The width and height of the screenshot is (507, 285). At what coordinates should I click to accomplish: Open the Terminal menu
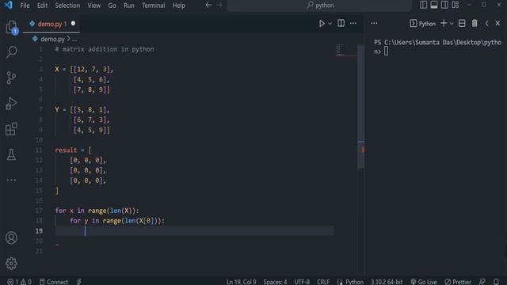tap(153, 6)
